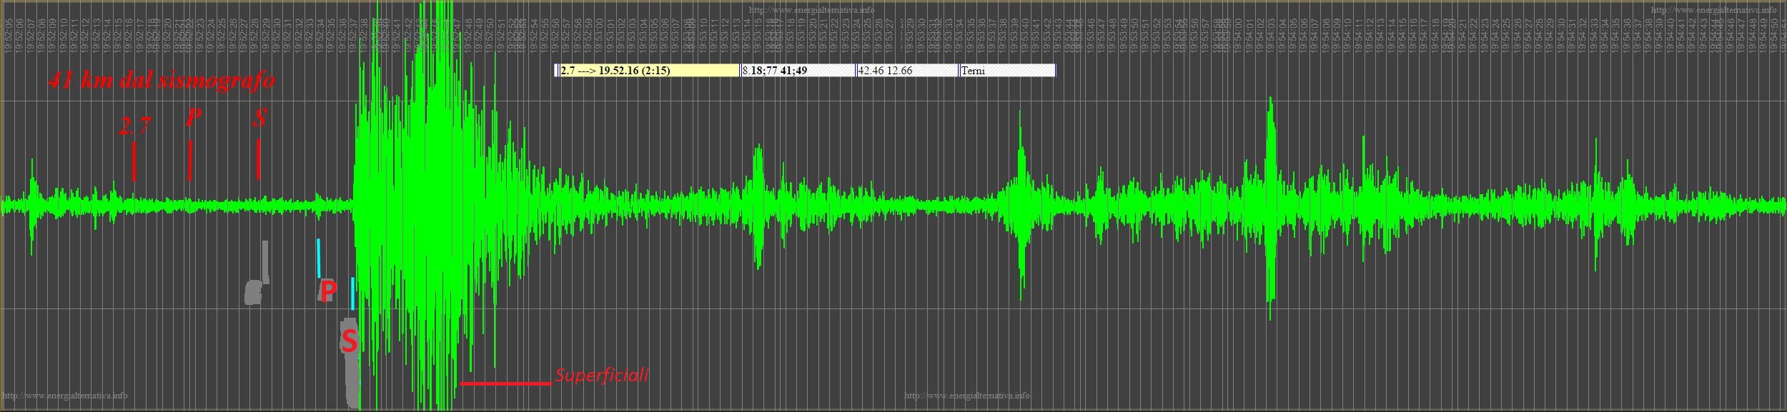Click the time label 19:53:05
Viewport: 1787px width, 412px height.
(x=654, y=36)
